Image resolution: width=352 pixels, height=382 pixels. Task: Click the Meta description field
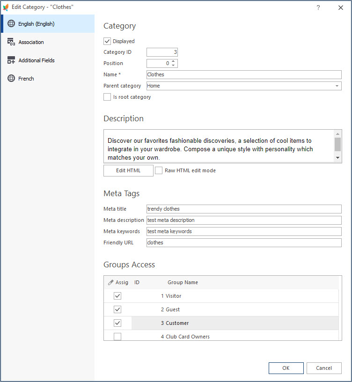click(244, 220)
